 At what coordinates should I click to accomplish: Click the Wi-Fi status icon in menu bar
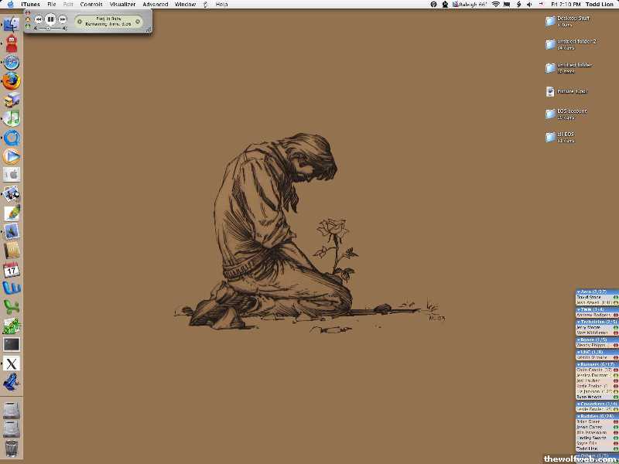click(495, 5)
